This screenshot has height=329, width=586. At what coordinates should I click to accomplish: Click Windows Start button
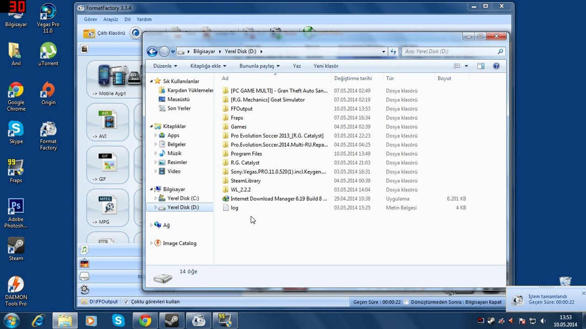[11, 320]
